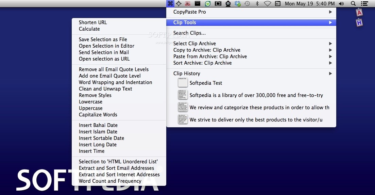Open the volume control icon

pos(341,4)
